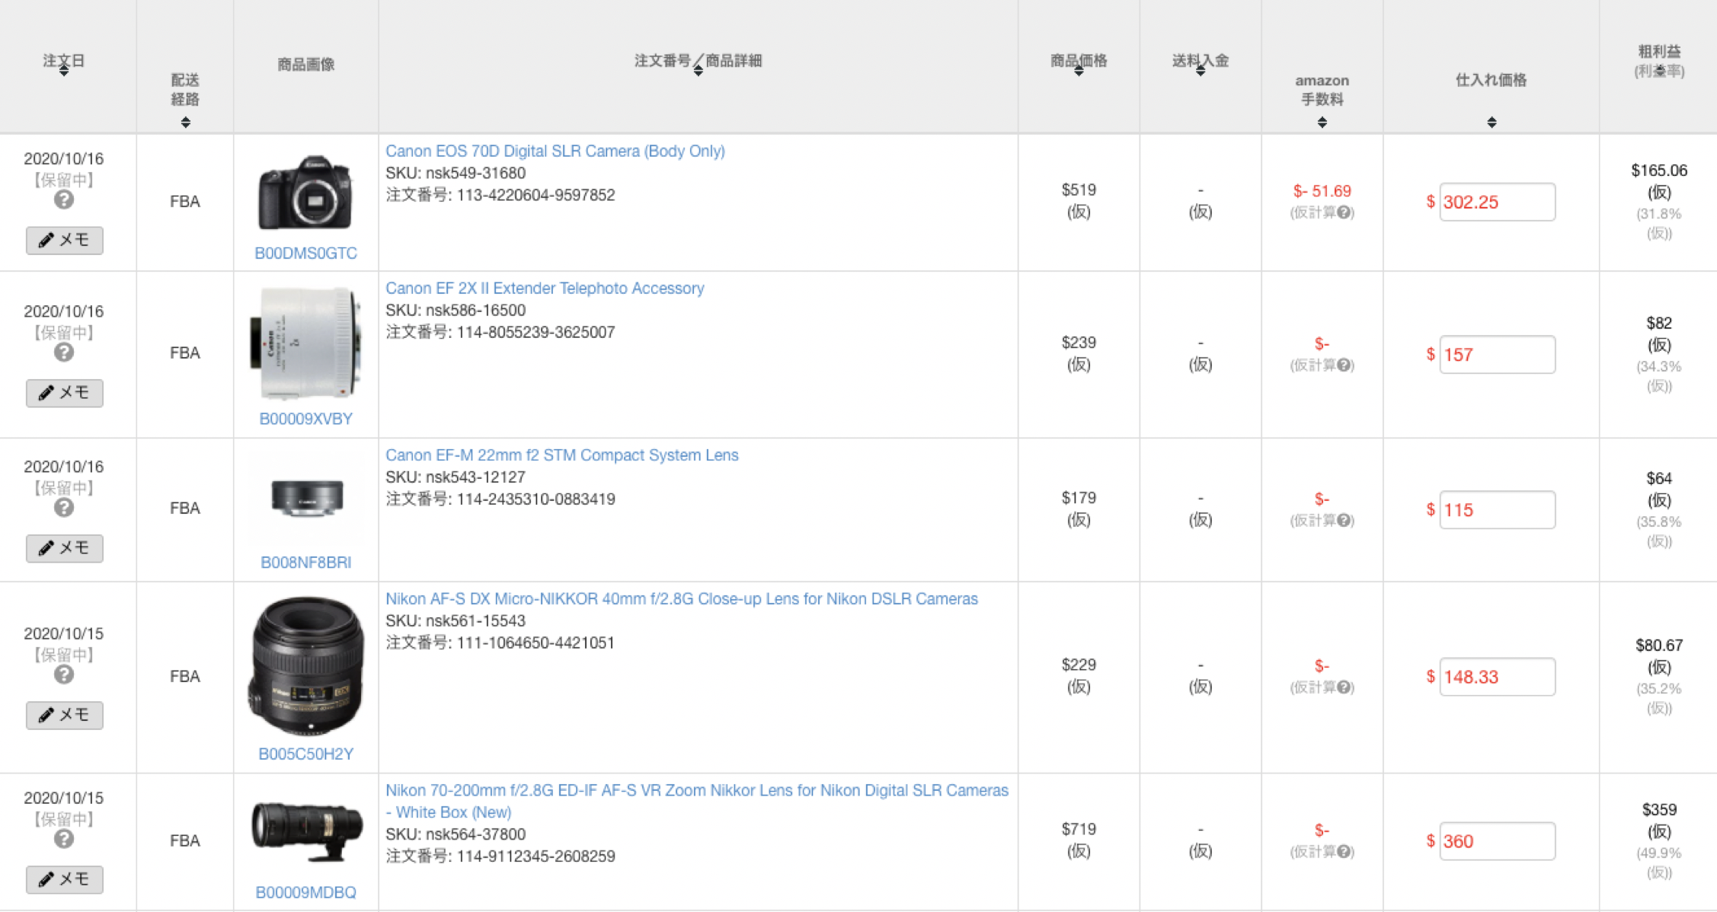This screenshot has width=1717, height=912.
Task: Click 仮計算 help icon in Canon EF-M 22mm row
Action: point(1344,521)
